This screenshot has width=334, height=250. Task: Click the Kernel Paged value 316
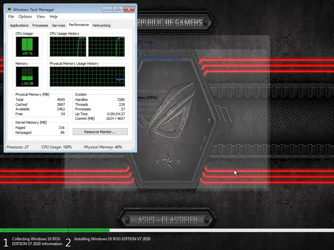[x=62, y=128]
